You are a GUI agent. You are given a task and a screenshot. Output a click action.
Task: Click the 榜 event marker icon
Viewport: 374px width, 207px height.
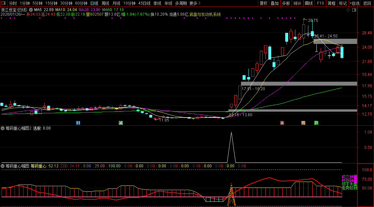(303, 123)
